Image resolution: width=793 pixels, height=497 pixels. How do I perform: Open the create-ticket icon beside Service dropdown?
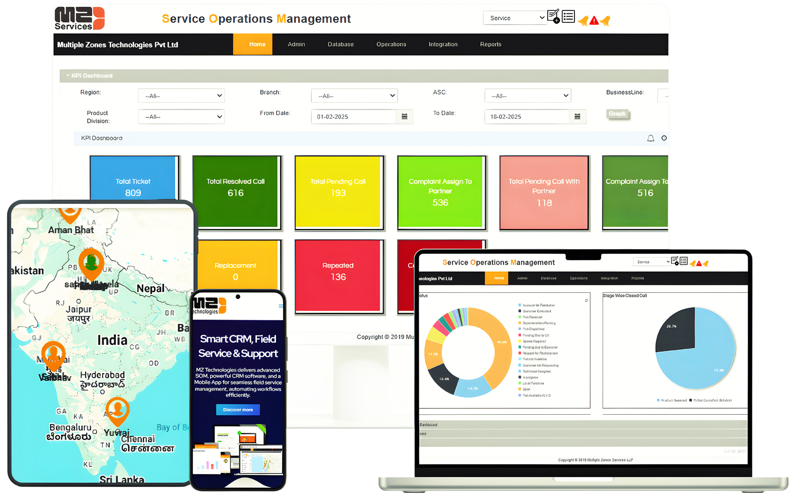554,16
